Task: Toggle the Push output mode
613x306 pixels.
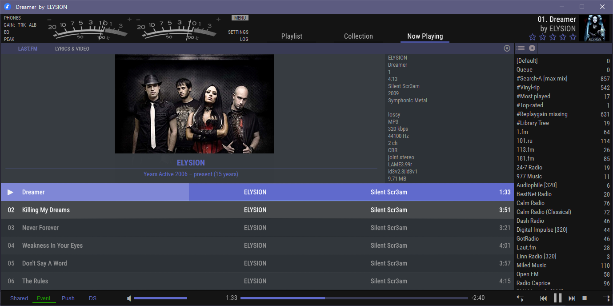Action: coord(68,298)
